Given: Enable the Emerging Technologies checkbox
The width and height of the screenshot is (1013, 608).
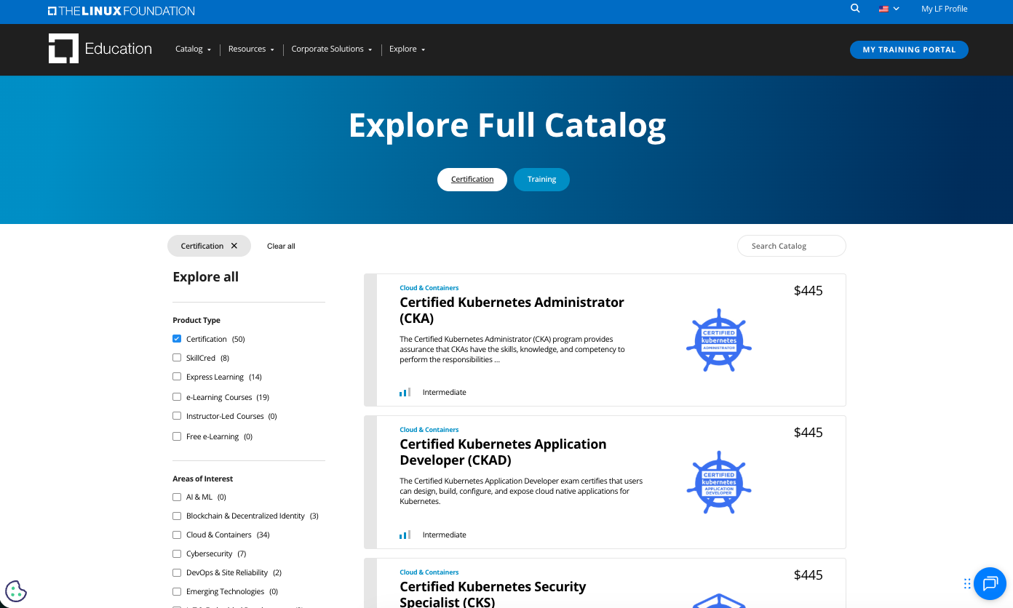Looking at the screenshot, I should click(x=177, y=591).
